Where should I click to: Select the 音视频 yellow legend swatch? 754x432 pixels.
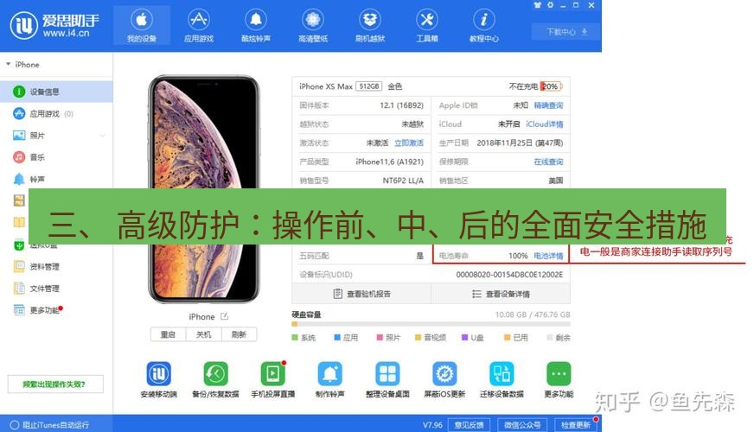point(418,337)
